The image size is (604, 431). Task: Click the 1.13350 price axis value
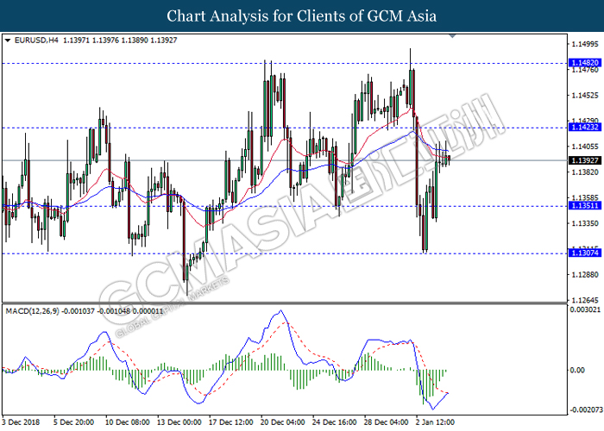pyautogui.click(x=585, y=223)
